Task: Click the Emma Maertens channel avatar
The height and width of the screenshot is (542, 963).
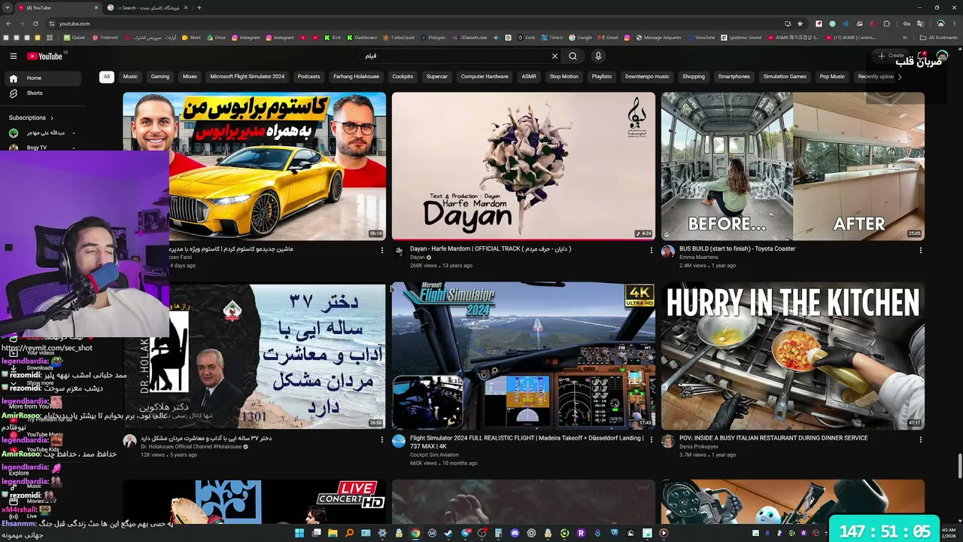Action: 667,251
